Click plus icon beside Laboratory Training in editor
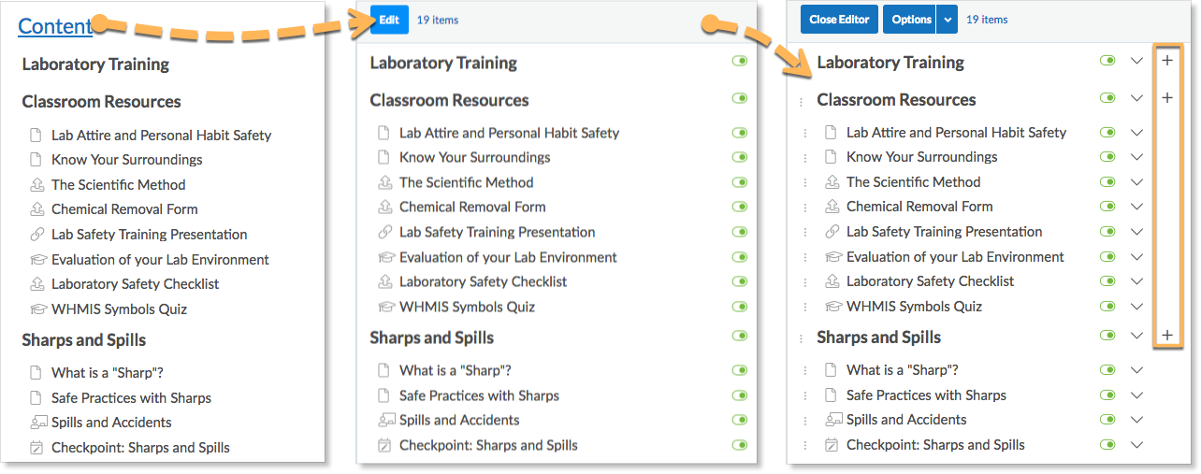The image size is (1201, 474). click(1167, 61)
